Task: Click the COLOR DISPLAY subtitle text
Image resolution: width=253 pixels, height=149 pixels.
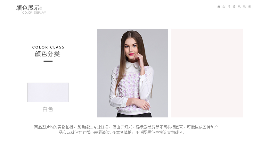Action: point(34,12)
